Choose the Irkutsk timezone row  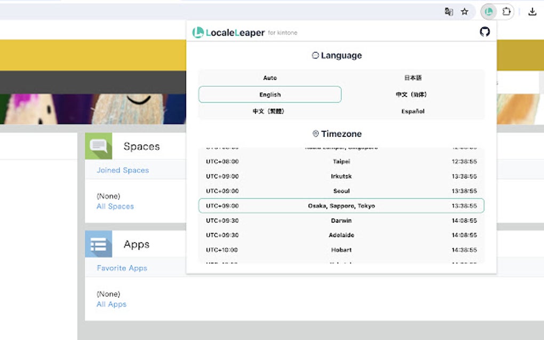[341, 176]
